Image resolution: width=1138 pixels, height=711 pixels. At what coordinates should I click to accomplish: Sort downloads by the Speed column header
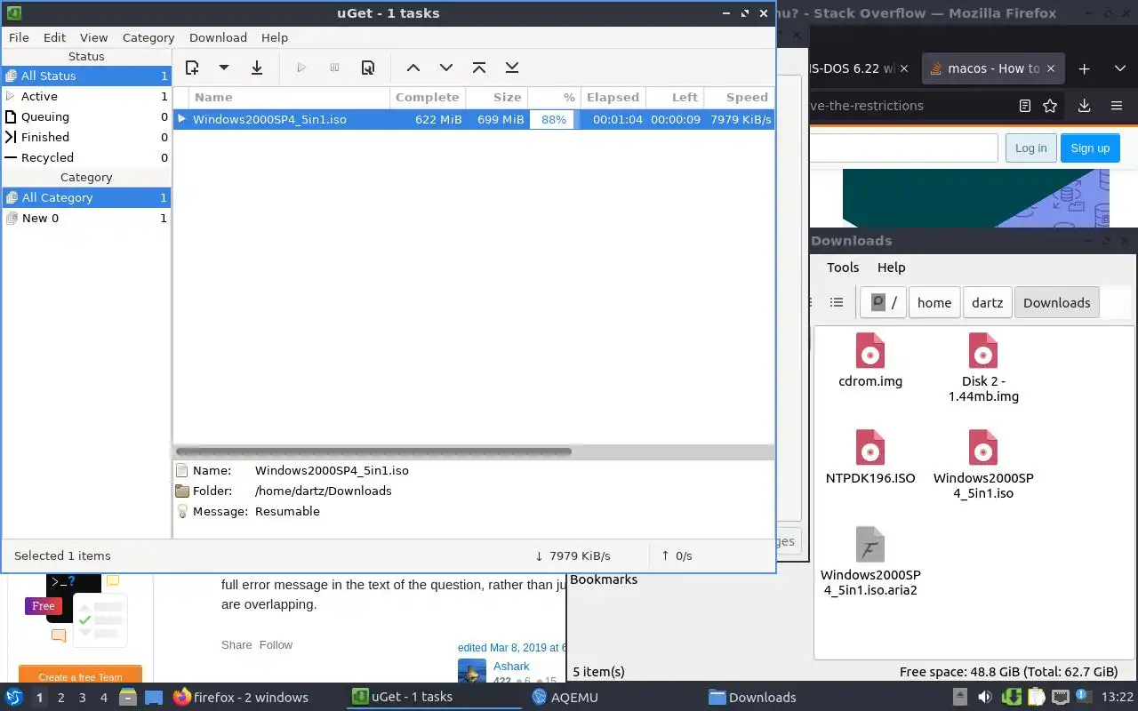click(739, 97)
